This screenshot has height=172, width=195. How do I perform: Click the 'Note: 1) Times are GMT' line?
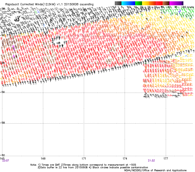[x=83, y=165]
